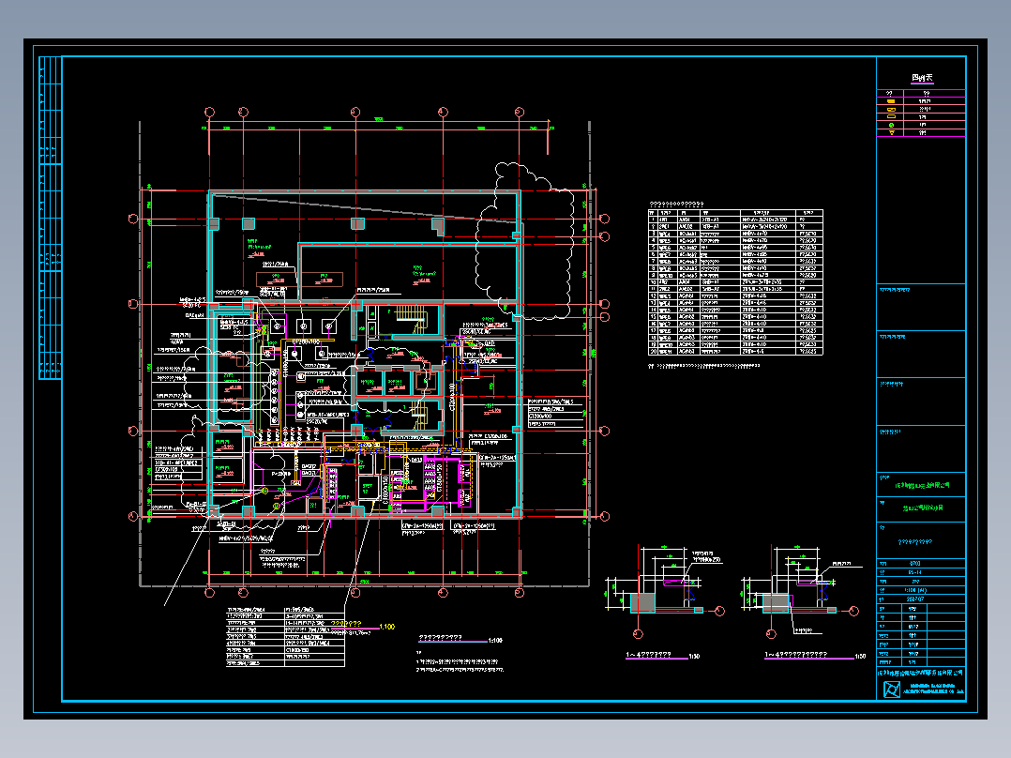The image size is (1011, 758).
Task: Select row 20 in the cable schedule table
Action: click(x=735, y=352)
